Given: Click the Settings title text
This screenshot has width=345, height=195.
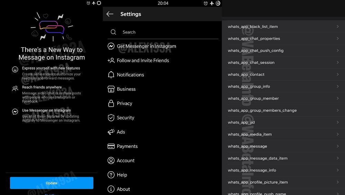Looking at the screenshot, I should click(x=131, y=14).
